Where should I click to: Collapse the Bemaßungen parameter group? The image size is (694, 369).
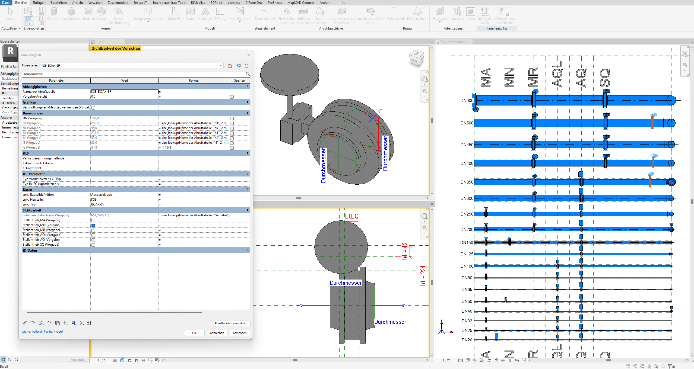(247, 113)
